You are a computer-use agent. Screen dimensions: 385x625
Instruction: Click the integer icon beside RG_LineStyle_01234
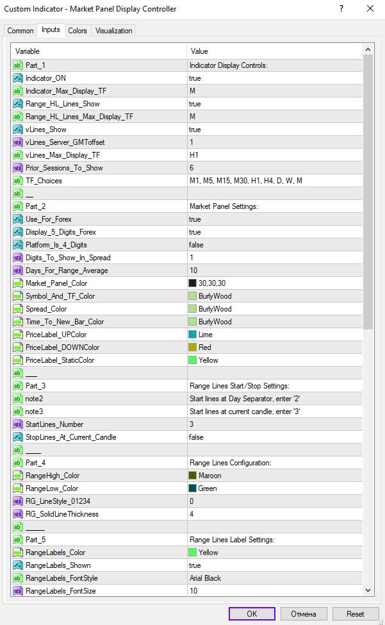[x=17, y=501]
